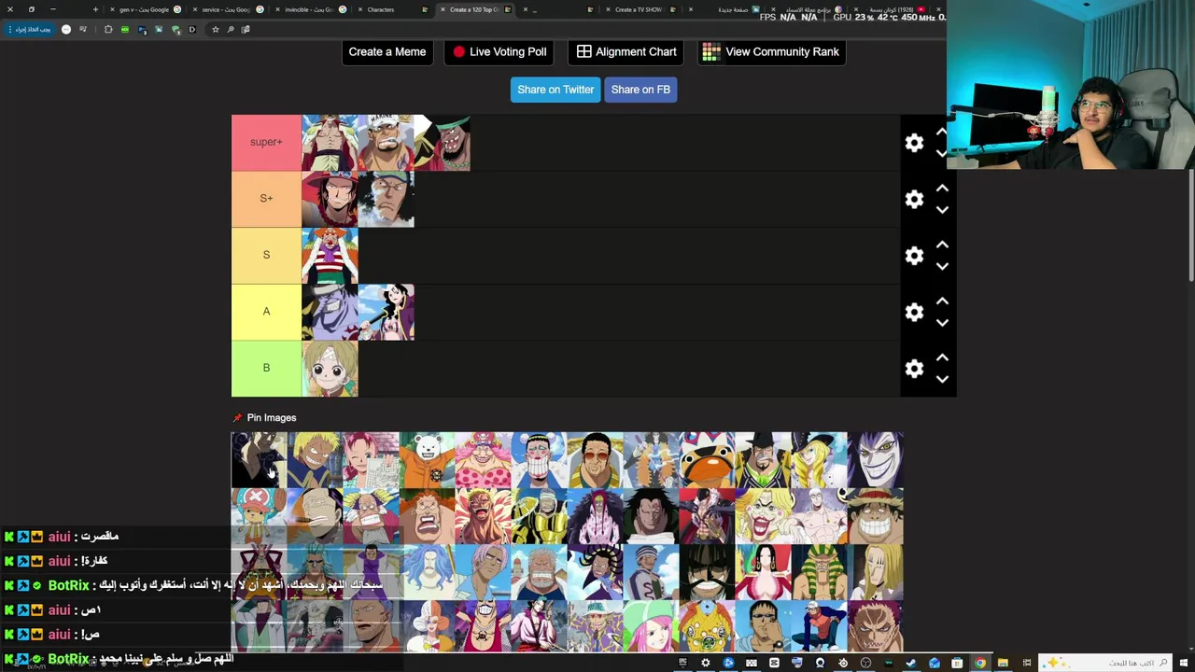Select the yellow A tier label

coord(266,312)
